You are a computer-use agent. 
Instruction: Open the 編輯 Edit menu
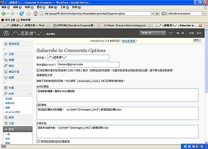[x=17, y=7]
